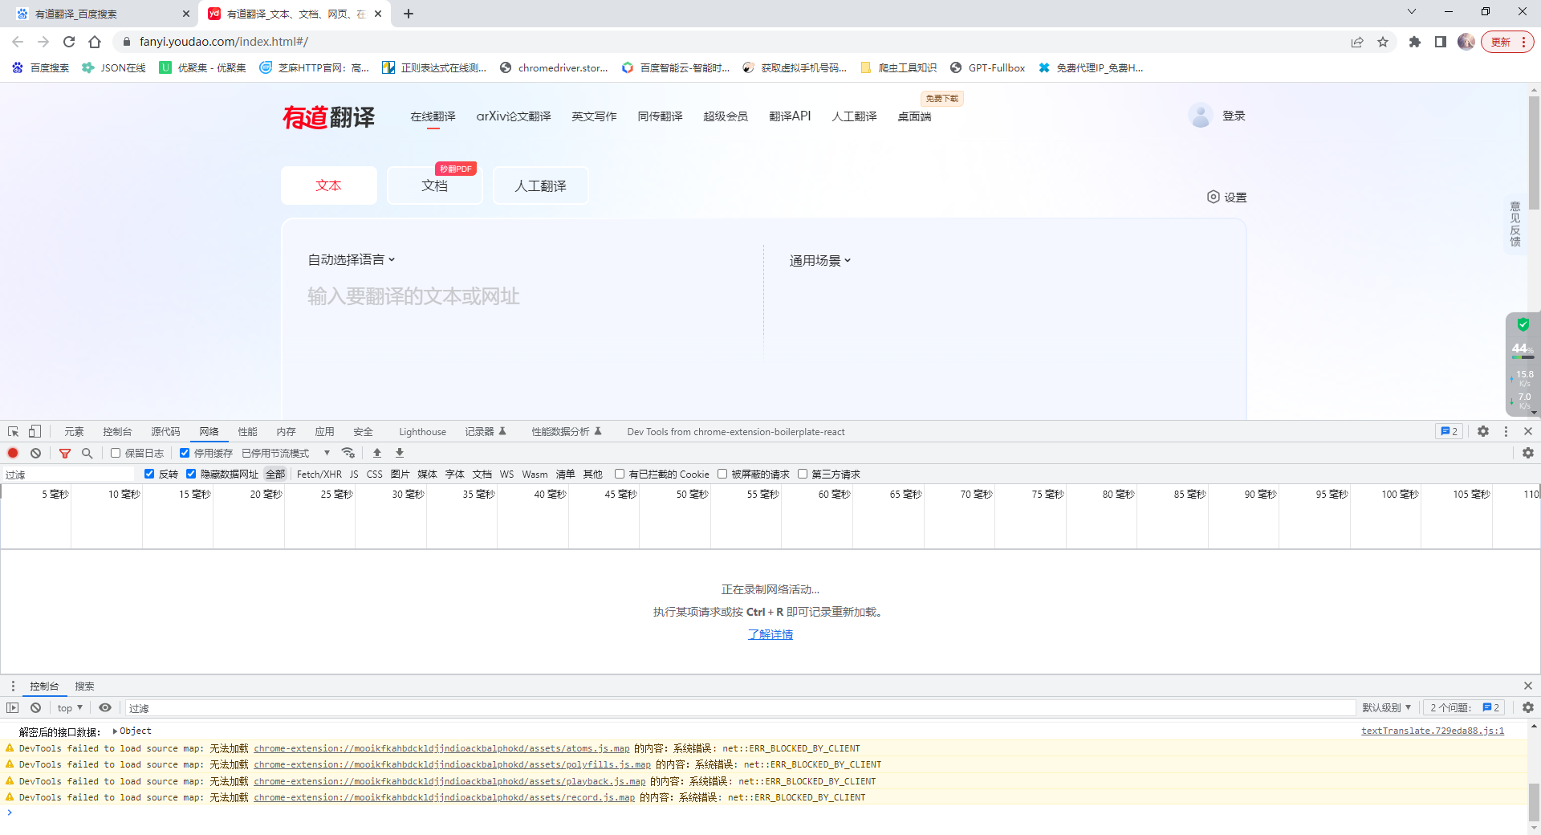
Task: Toggle the browser side panel icon
Action: coord(1441,42)
